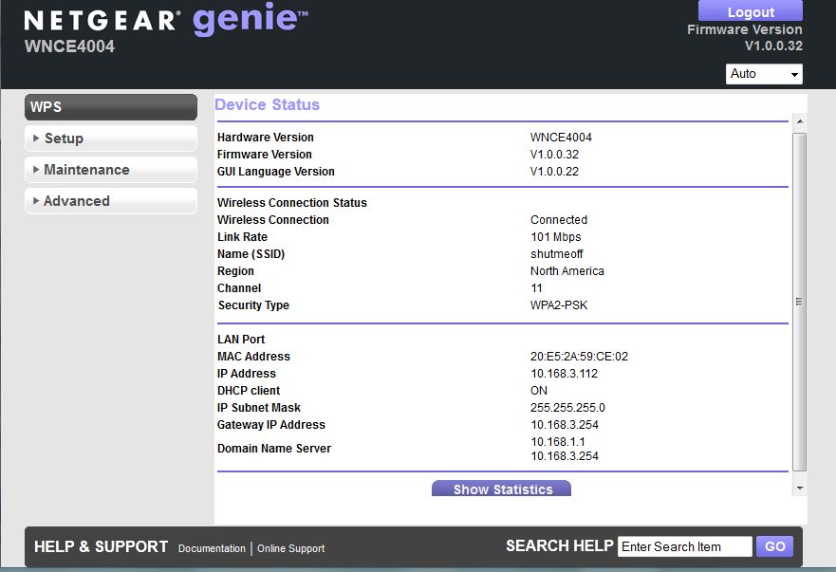Select the subnet mask 255.255.255.0
836x572 pixels.
(x=567, y=407)
